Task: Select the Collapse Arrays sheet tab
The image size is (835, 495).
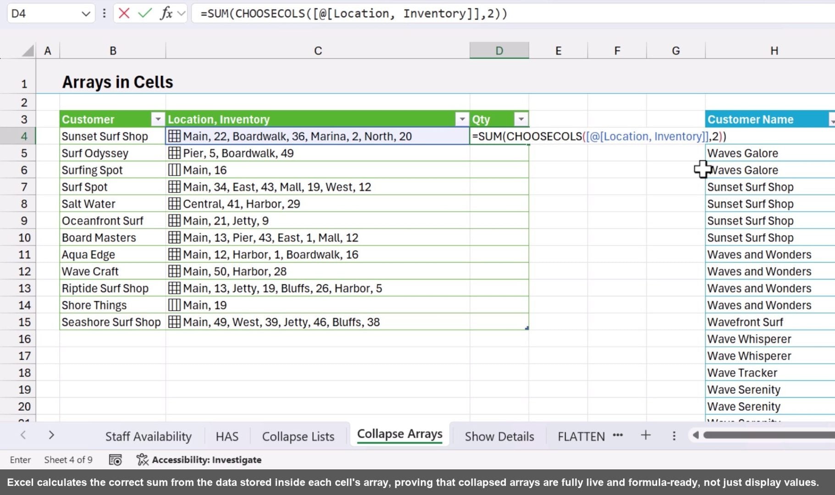Action: (400, 434)
